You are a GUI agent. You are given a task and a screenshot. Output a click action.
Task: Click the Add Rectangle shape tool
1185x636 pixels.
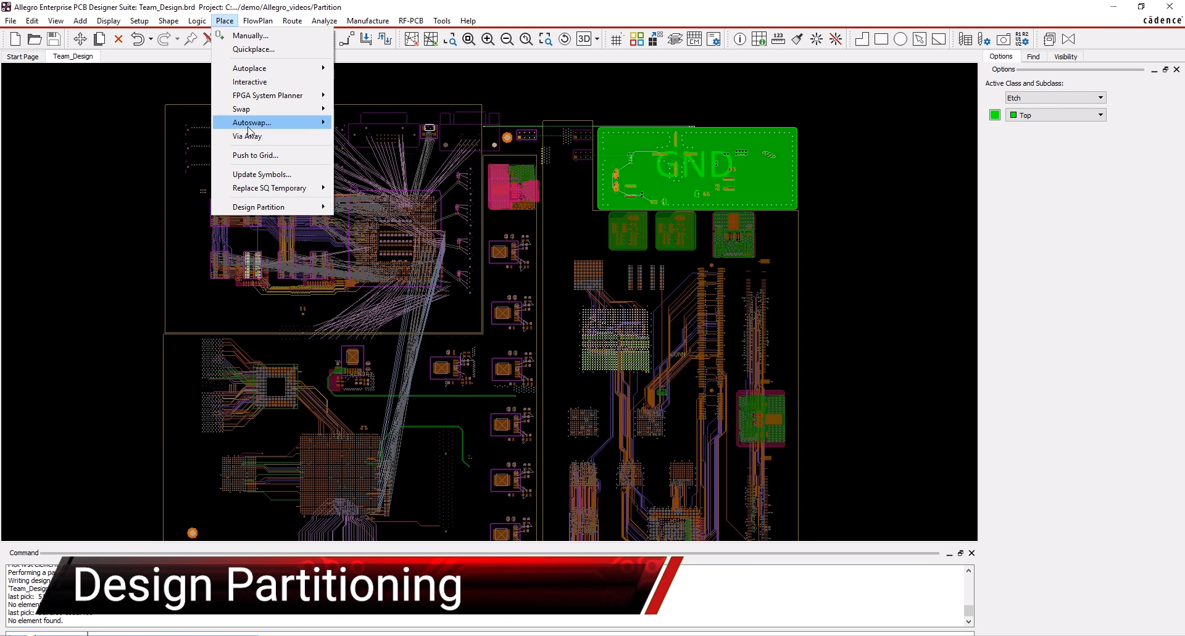(881, 39)
